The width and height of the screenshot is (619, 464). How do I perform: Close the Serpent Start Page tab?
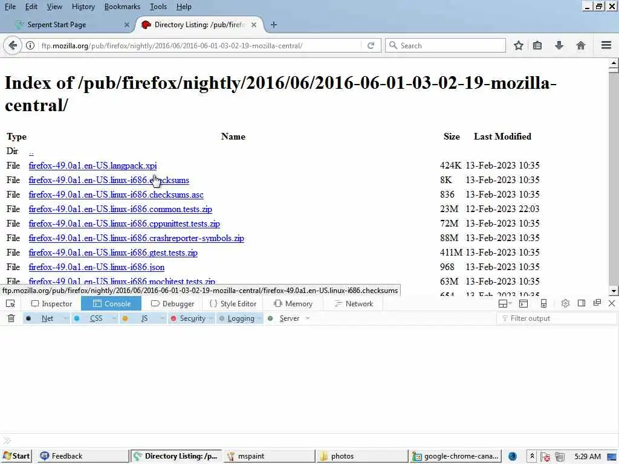[x=126, y=24]
